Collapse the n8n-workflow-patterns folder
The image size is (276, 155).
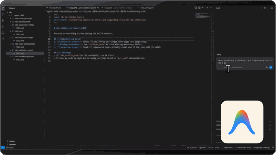(x=11, y=56)
